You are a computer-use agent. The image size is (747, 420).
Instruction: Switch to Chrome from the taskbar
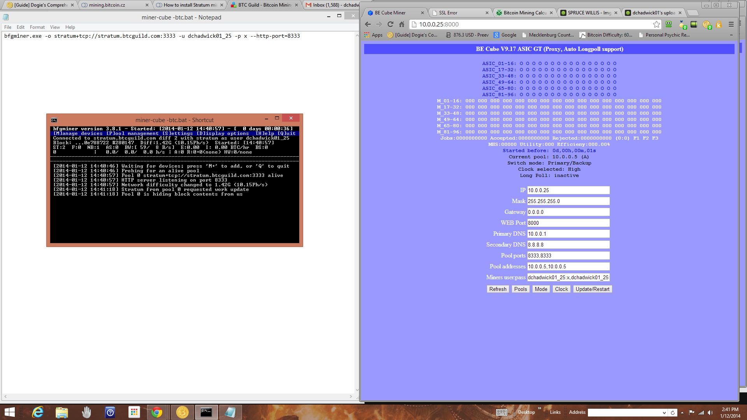coord(157,412)
